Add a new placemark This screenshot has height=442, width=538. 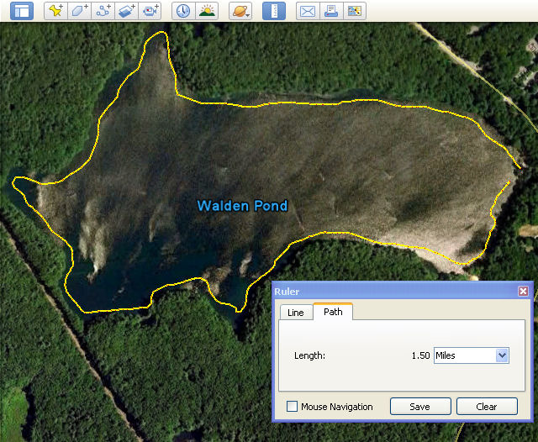tap(56, 11)
